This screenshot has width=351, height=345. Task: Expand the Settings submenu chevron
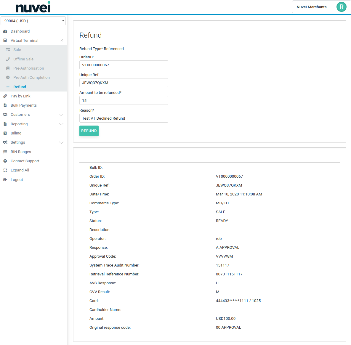61,143
